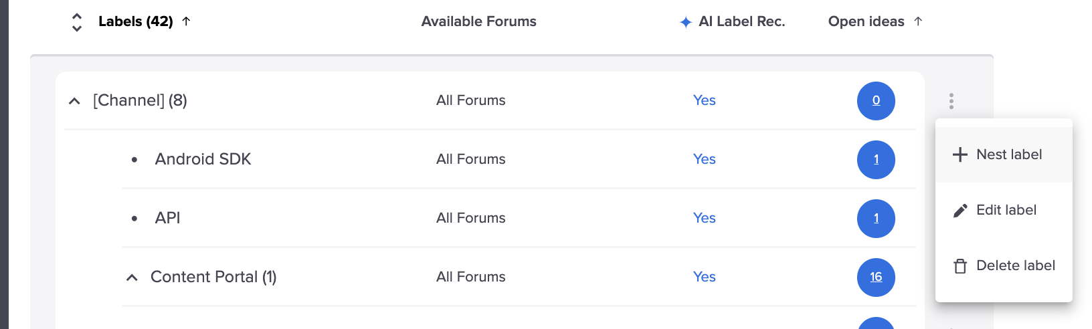Screen dimensions: 1092x329
Task: Sort by Labels using arrow icon
Action: point(187,21)
